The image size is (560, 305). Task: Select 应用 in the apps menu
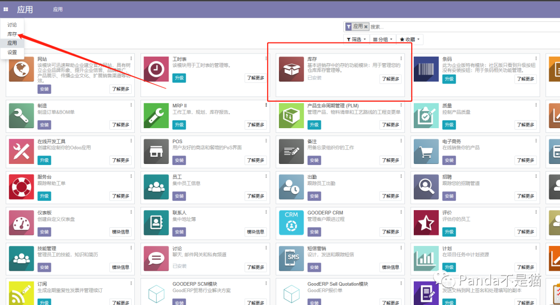(12, 43)
